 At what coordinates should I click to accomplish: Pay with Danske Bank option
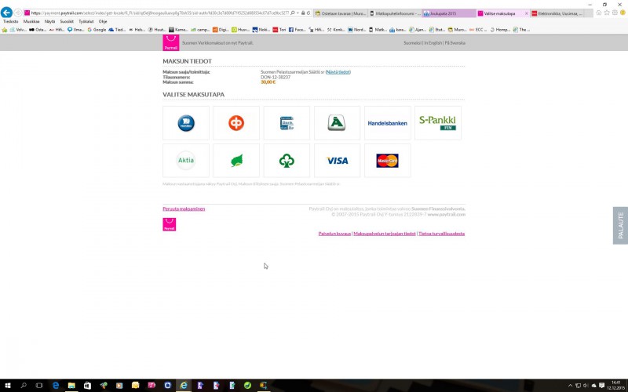coord(287,123)
